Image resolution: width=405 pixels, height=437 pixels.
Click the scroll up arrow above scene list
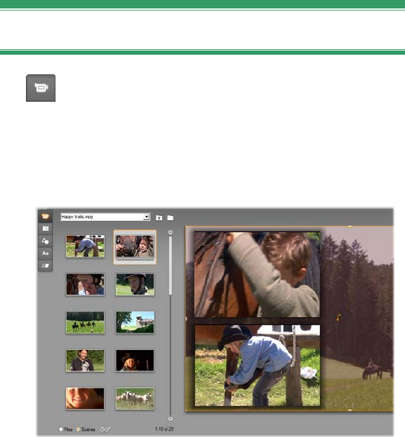point(170,232)
